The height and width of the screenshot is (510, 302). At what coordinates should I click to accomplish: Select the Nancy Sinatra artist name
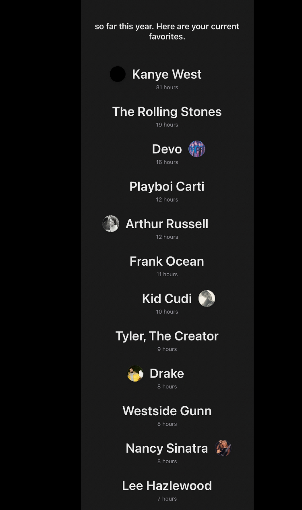(167, 448)
